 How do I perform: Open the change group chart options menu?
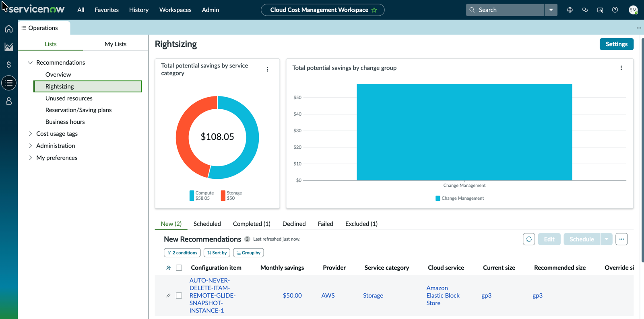coord(621,68)
